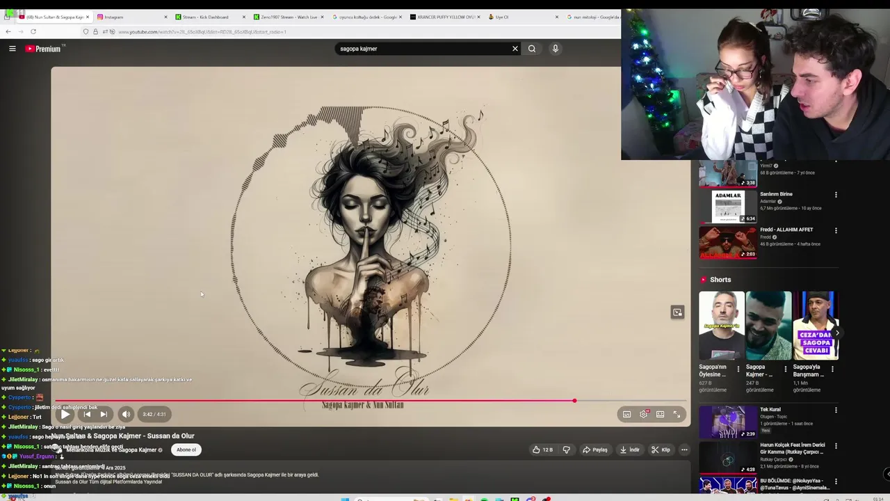
Task: Open the Windows Start menu
Action: [x=345, y=499]
